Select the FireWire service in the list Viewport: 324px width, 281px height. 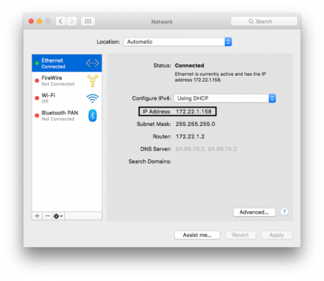pyautogui.click(x=67, y=81)
